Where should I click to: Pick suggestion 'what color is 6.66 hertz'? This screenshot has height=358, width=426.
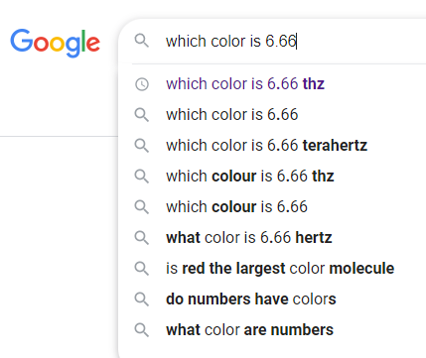(249, 238)
